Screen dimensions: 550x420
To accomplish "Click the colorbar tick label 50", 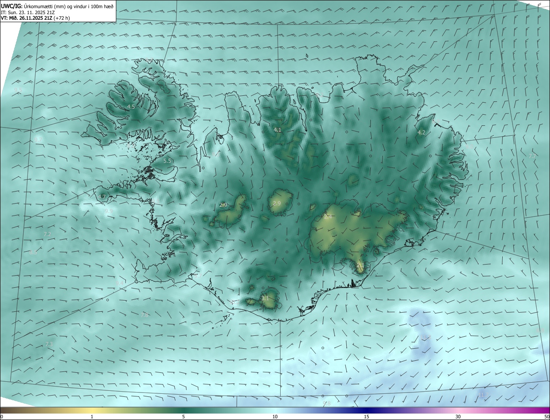I will click(x=546, y=417).
